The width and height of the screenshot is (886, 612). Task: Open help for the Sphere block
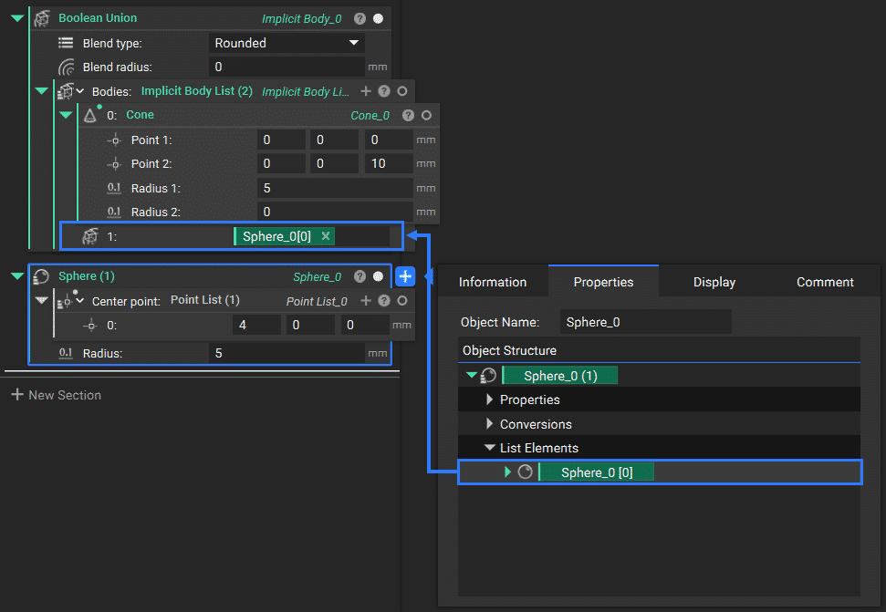(360, 276)
